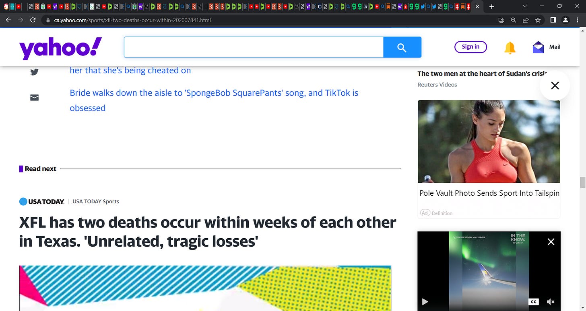586x311 pixels.
Task: Open the XFL article halftone image
Action: pos(205,288)
